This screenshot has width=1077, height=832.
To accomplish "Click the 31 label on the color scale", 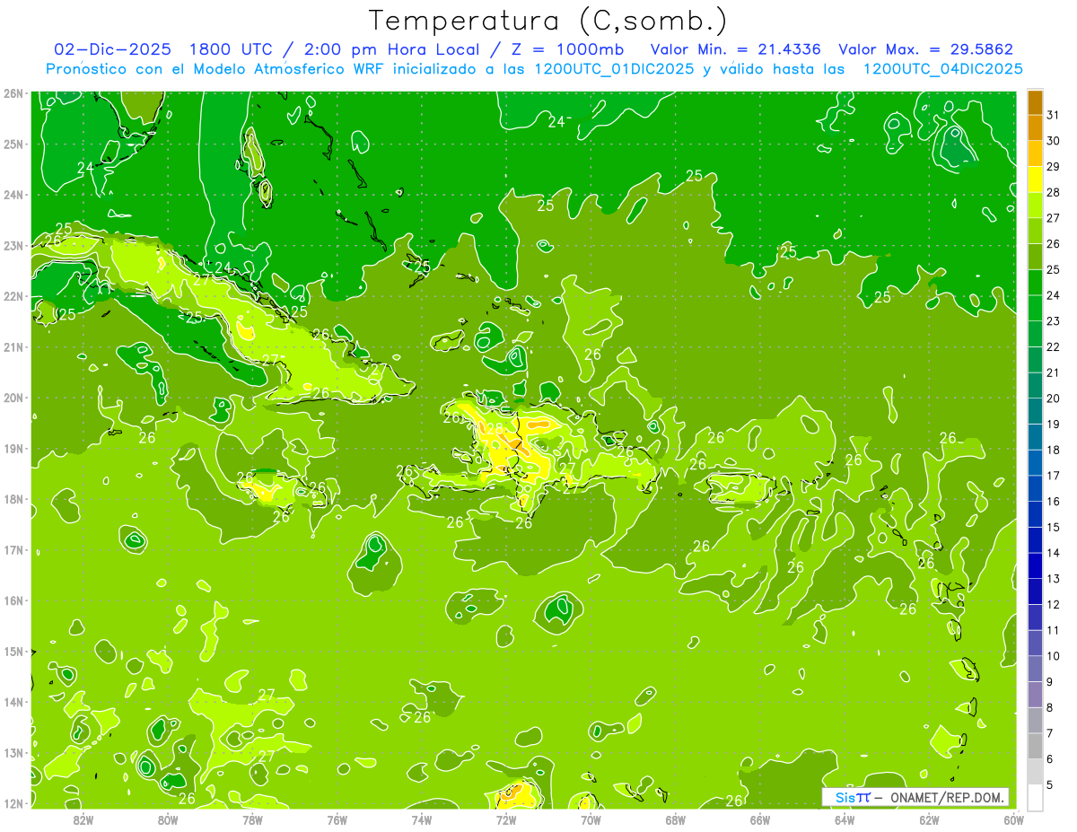I will tap(1053, 115).
